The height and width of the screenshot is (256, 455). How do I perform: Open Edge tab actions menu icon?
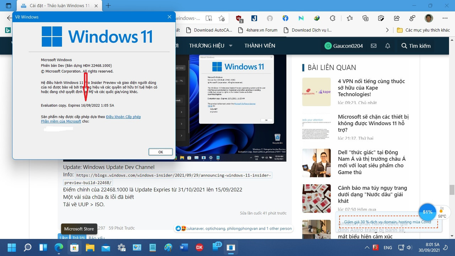coord(9,6)
